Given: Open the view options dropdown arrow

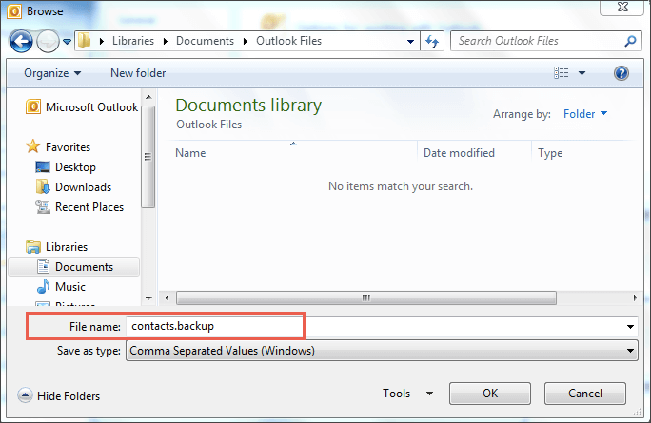Looking at the screenshot, I should [582, 73].
